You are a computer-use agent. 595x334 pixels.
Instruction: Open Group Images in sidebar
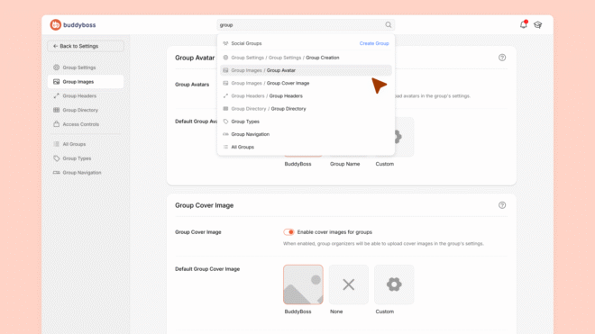[x=86, y=82]
